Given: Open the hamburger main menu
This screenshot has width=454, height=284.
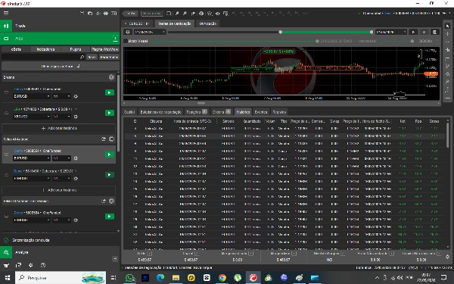Looking at the screenshot, I should click(x=6, y=14).
